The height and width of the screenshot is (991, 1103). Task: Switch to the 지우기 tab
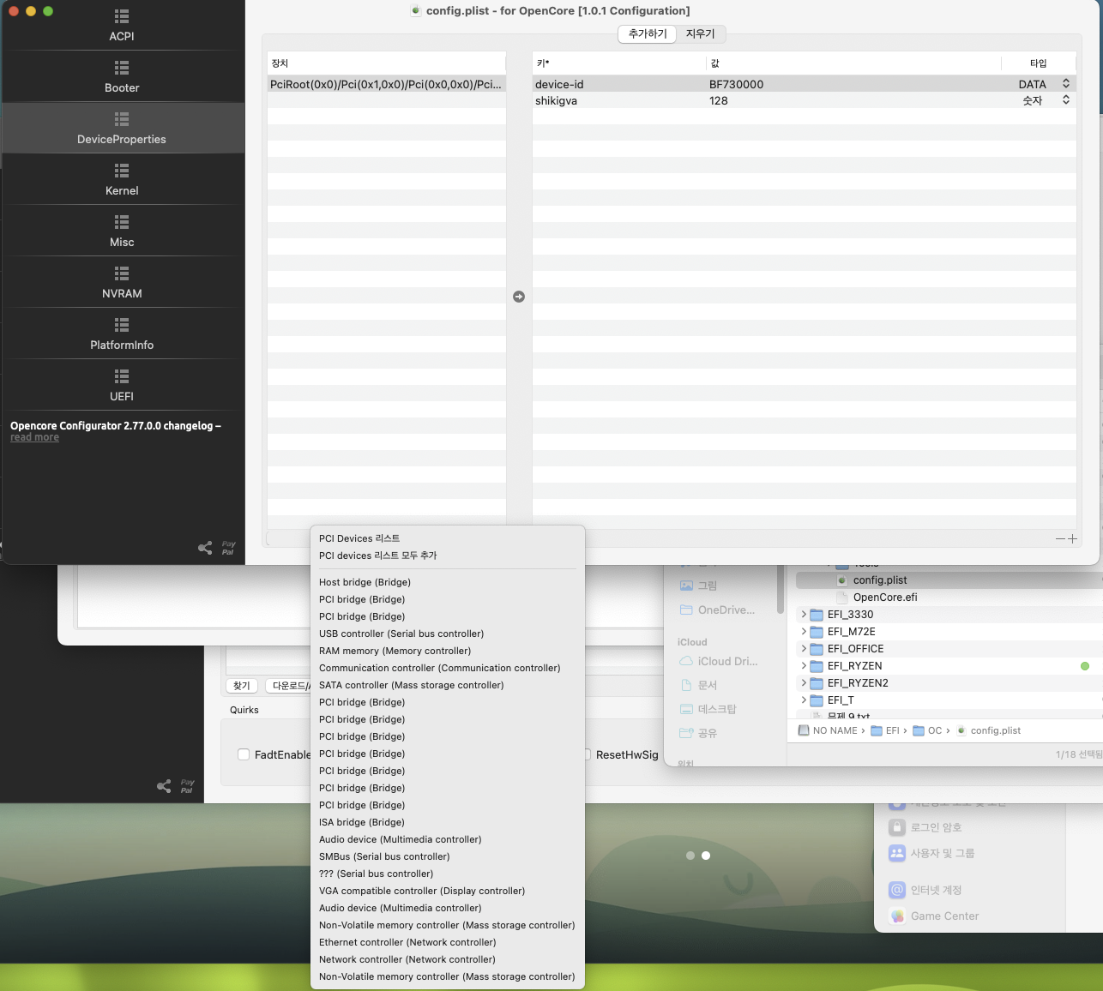[x=701, y=33]
